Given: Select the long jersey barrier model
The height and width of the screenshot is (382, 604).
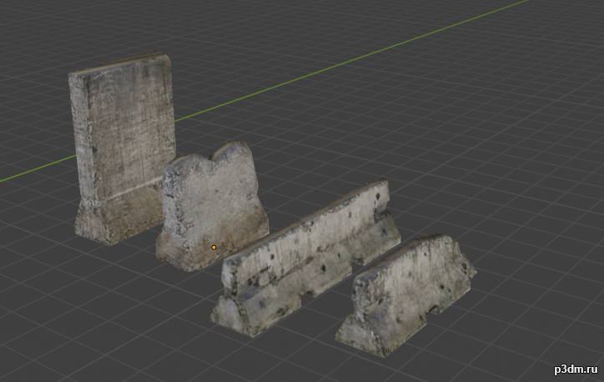Looking at the screenshot, I should tap(305, 257).
